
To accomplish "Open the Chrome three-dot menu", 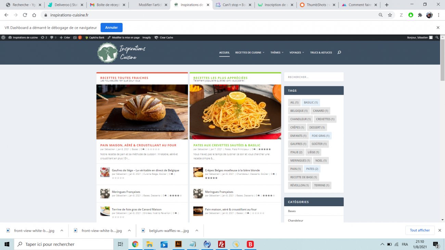I will pyautogui.click(x=438, y=15).
